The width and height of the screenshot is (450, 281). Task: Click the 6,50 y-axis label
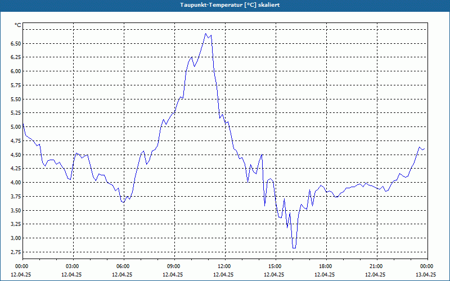[x=16, y=43]
